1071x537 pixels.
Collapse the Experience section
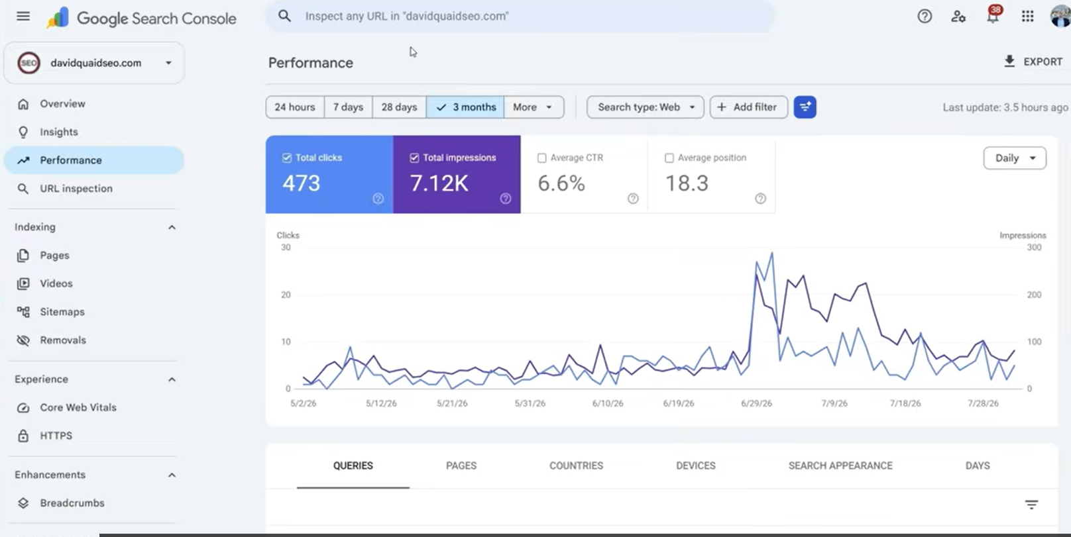pos(172,379)
